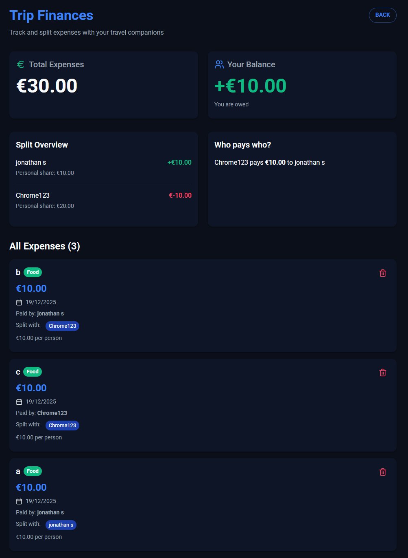Select jonathan s row in Split Overview
408x558 pixels.
(103, 167)
